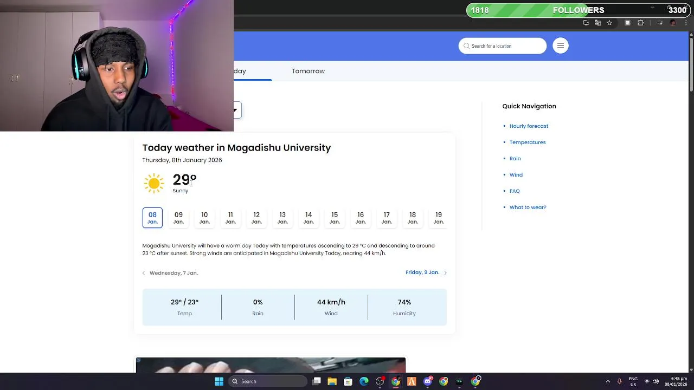The height and width of the screenshot is (390, 694).
Task: Select the 16 Jan. date
Action: pos(361,218)
